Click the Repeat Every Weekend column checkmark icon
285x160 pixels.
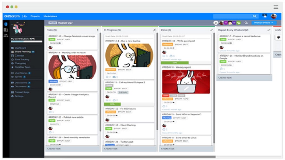point(269,30)
